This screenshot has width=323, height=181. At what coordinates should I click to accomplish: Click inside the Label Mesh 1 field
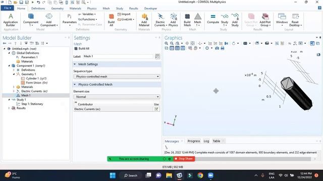(118, 56)
